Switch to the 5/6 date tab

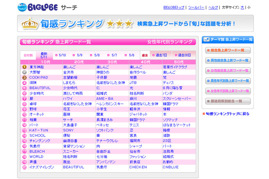click(129, 55)
